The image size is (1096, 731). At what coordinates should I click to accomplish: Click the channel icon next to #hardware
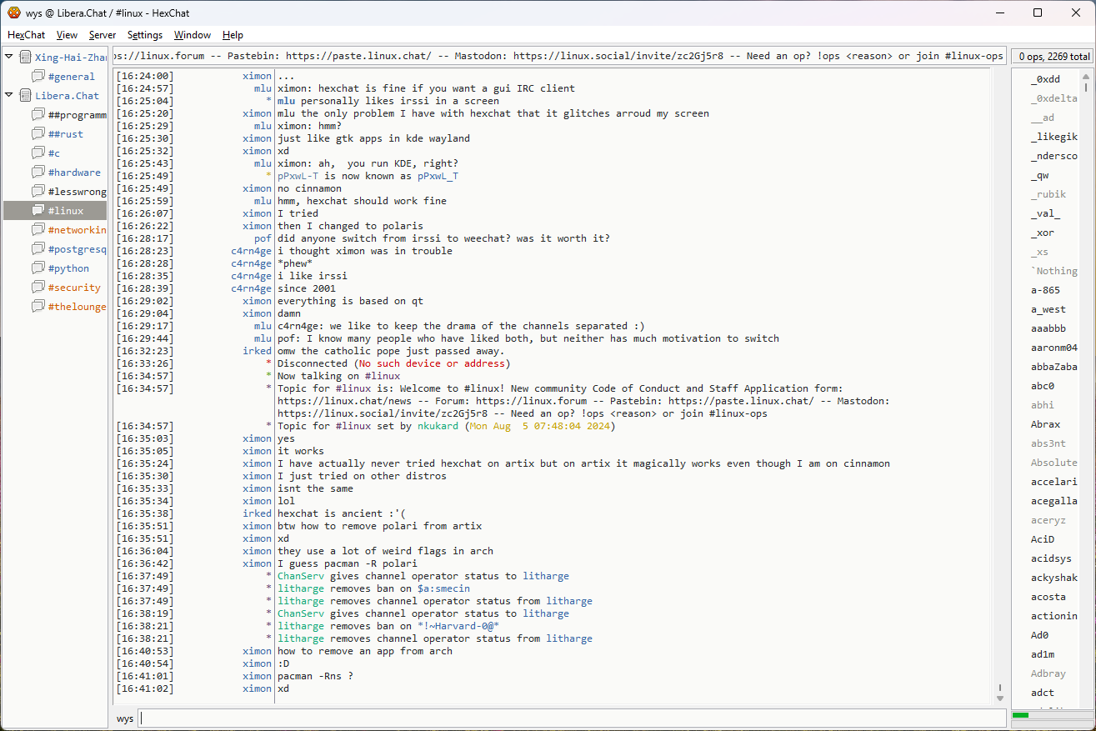[x=38, y=173]
